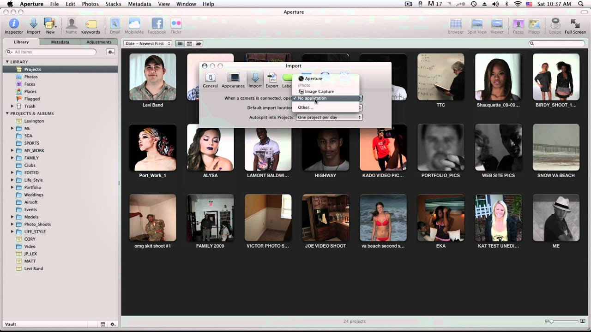Choose Other... in the popup menu
The width and height of the screenshot is (591, 332).
click(326, 107)
